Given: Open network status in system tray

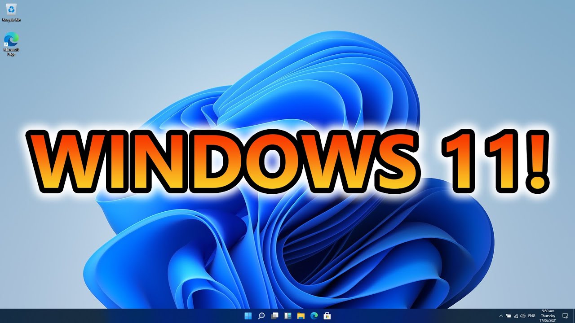Looking at the screenshot, I should [516, 316].
